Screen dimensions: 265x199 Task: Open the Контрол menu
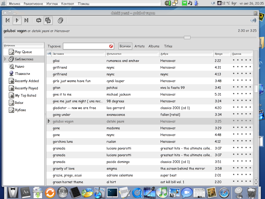68,4
